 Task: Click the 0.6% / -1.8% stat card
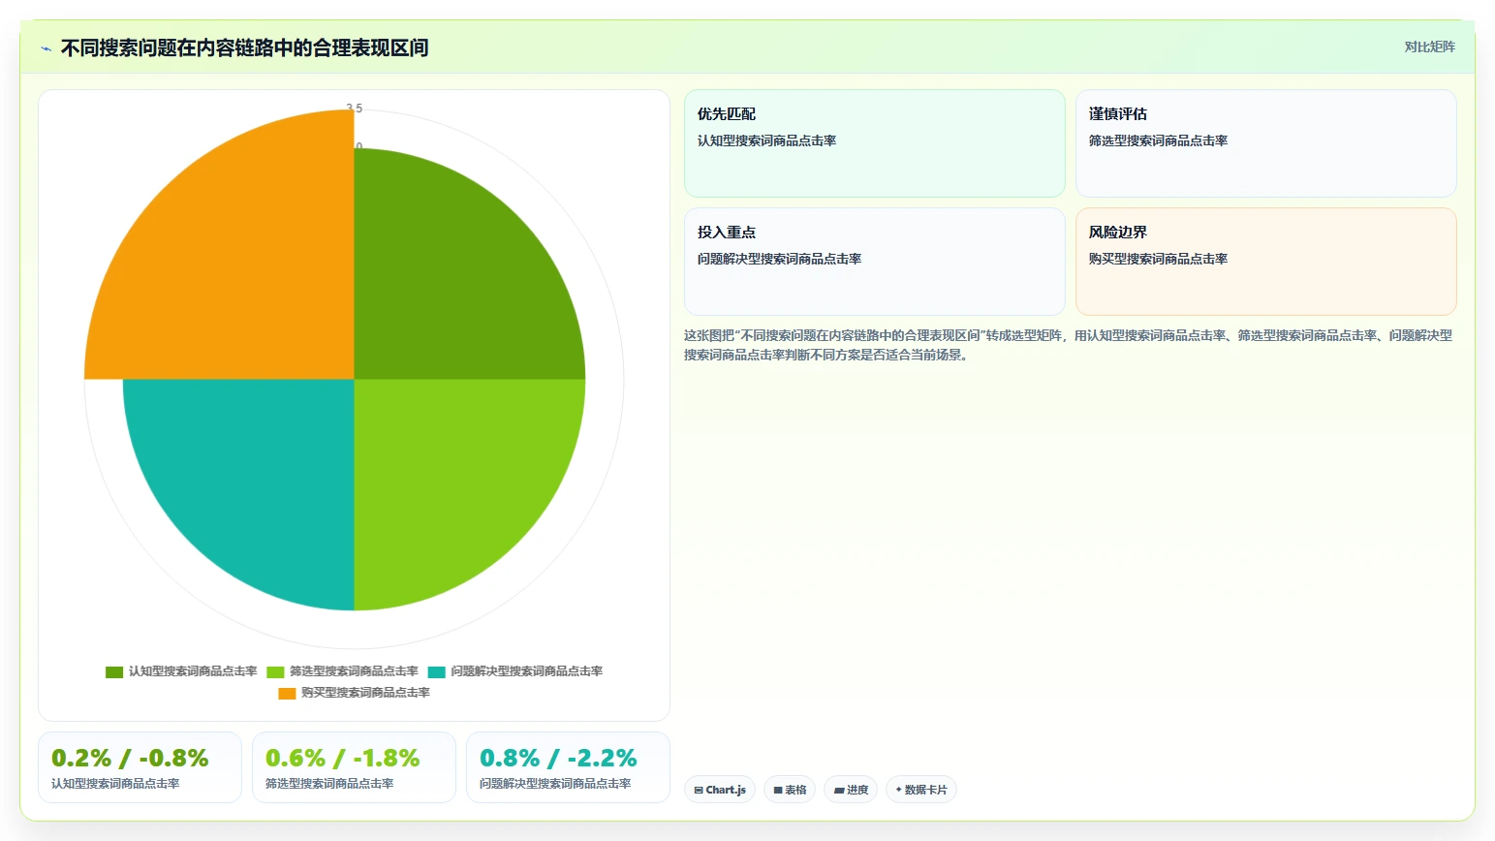pos(354,767)
